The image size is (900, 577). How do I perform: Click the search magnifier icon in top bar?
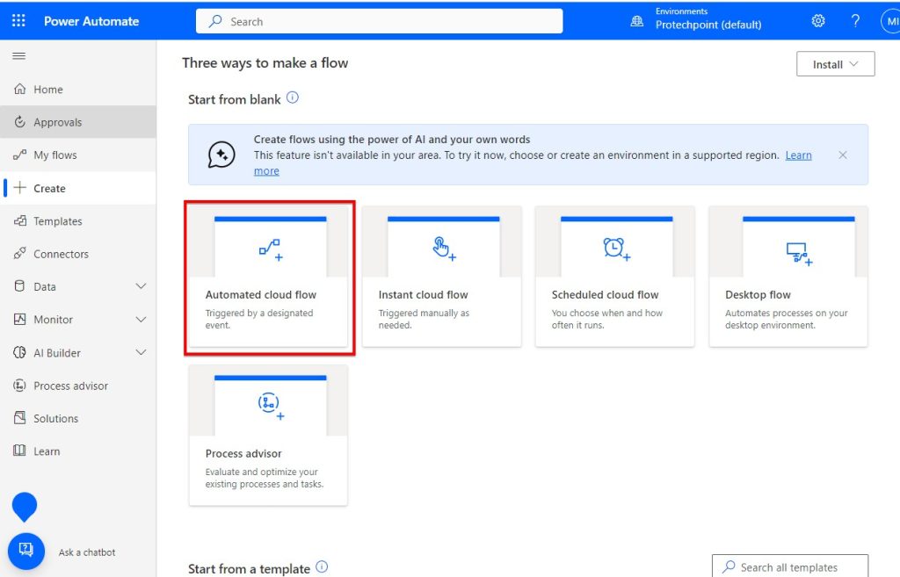point(215,21)
